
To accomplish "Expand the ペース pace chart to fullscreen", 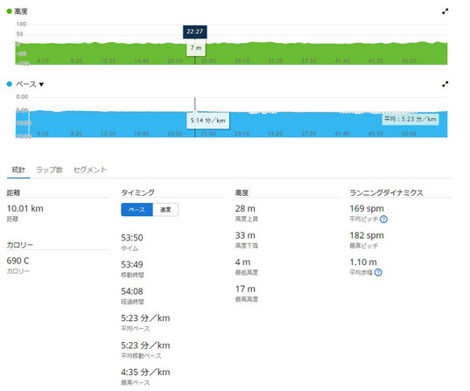I will tap(445, 84).
